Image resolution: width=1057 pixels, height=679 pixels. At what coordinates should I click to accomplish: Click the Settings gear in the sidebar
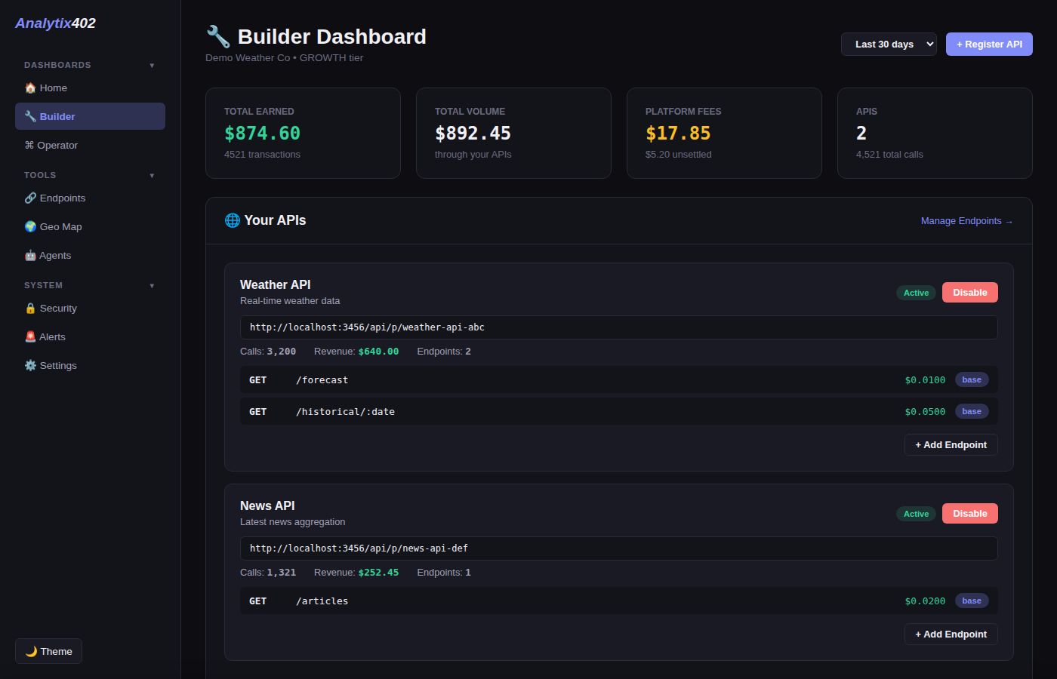pos(30,365)
